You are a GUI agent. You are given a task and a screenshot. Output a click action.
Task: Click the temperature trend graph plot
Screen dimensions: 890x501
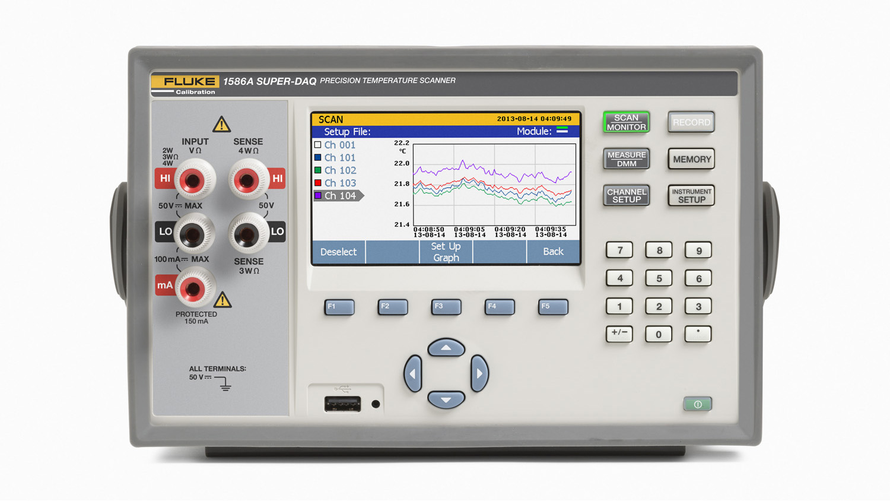(x=494, y=183)
